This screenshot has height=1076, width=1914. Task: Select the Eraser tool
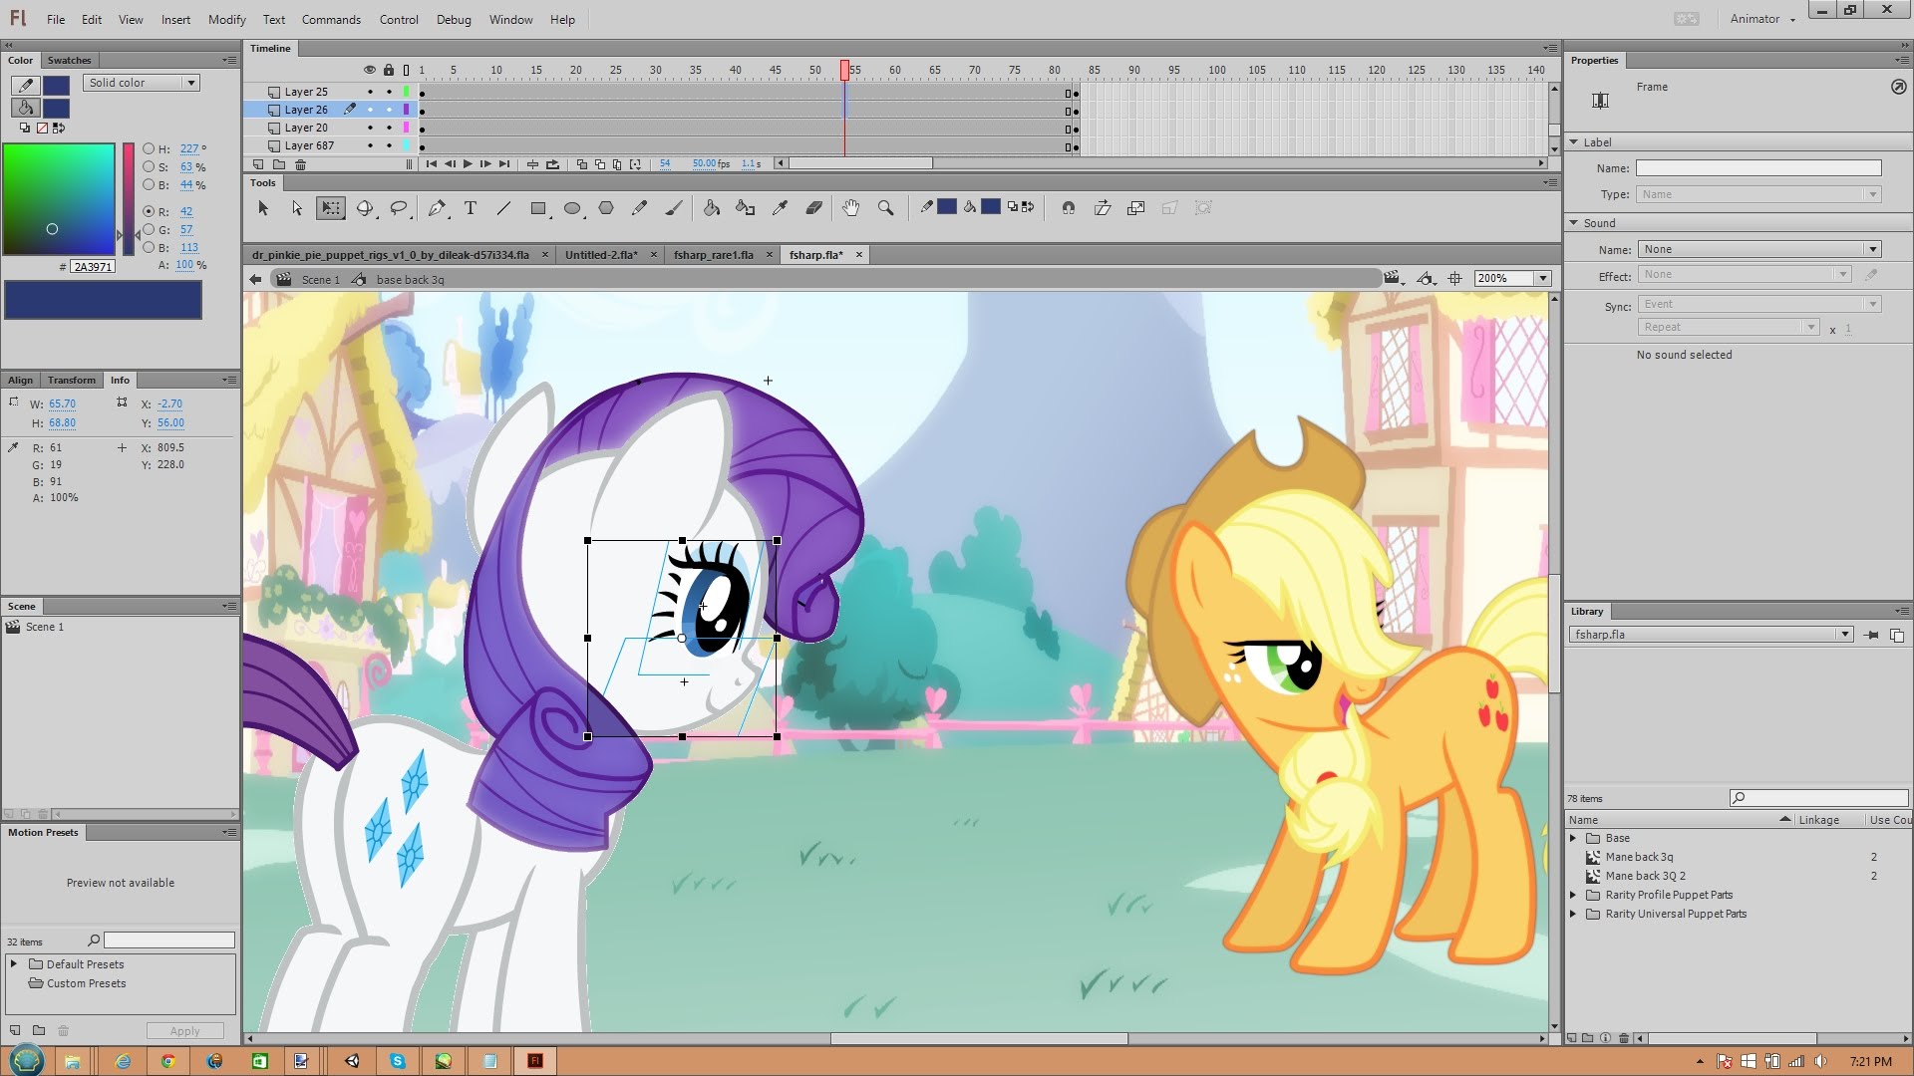click(x=814, y=208)
